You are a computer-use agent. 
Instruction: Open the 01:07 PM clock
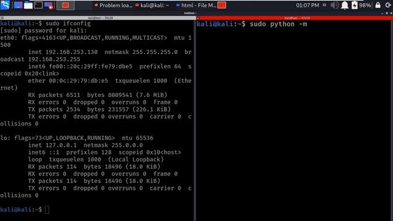307,6
